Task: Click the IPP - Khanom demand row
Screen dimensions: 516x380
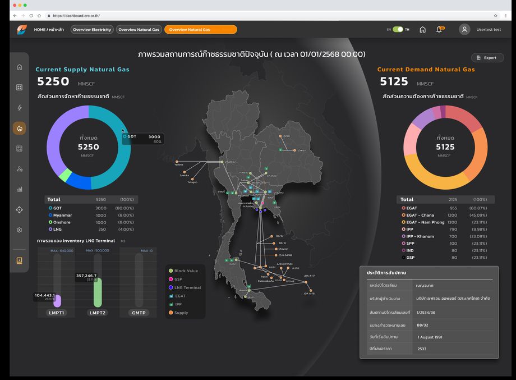Action: [445, 236]
